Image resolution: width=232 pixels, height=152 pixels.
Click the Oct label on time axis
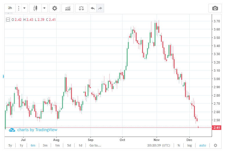click(x=122, y=140)
